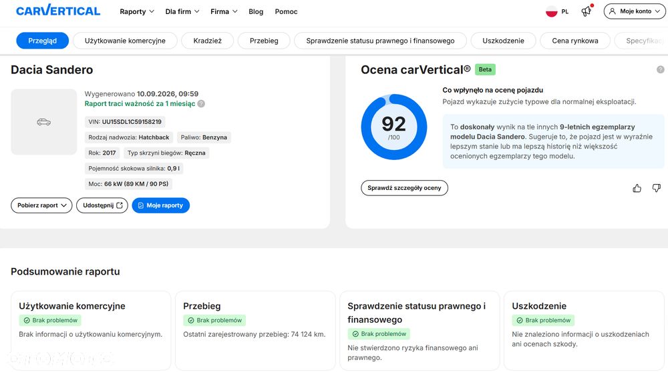Click the 92 score circle
This screenshot has width=668, height=372.
[x=393, y=127]
